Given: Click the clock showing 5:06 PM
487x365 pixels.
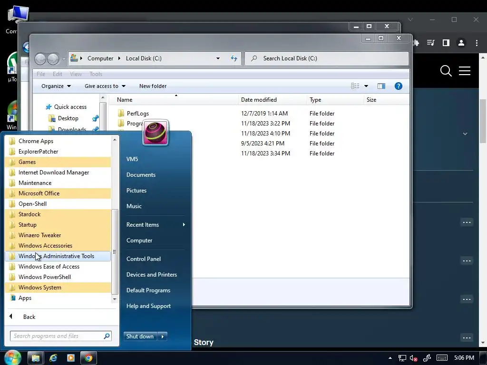Looking at the screenshot, I should (x=464, y=358).
